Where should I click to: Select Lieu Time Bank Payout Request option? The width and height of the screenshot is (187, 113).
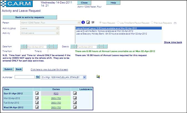pos(118,22)
